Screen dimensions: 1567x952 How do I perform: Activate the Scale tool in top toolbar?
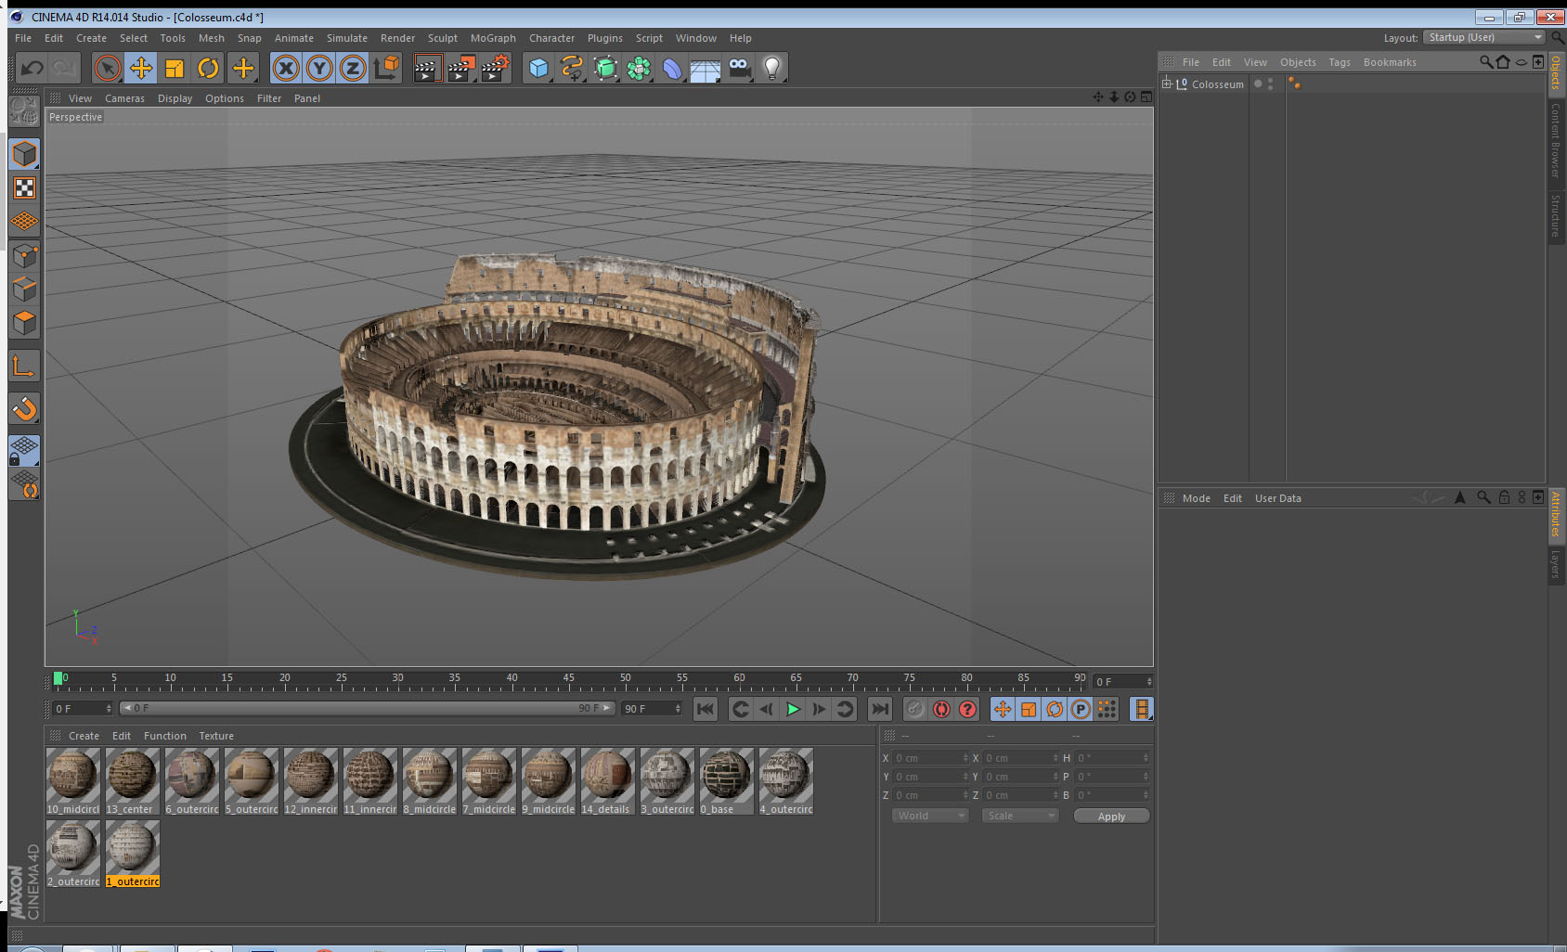[175, 68]
